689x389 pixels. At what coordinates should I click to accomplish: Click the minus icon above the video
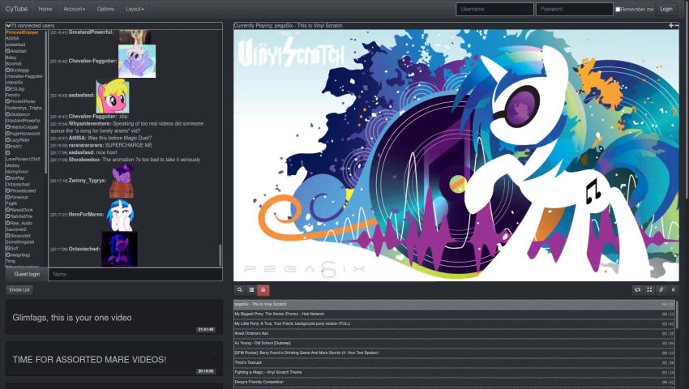coord(676,25)
